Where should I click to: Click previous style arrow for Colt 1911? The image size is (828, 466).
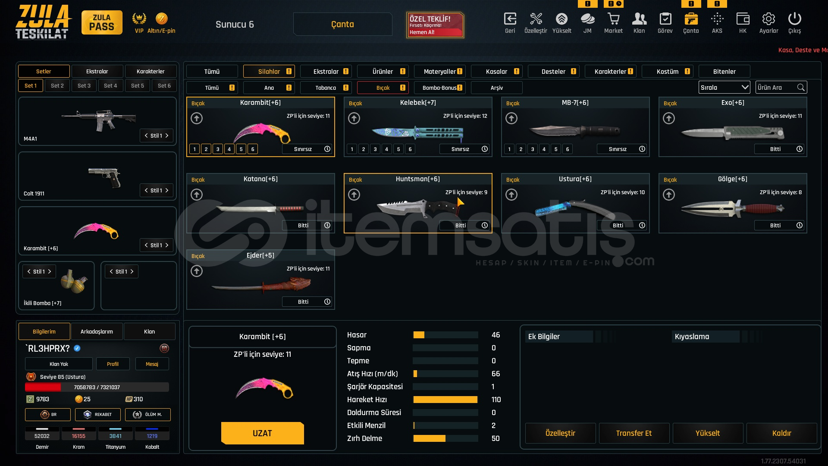click(x=146, y=190)
